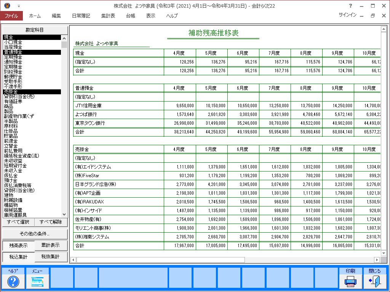Open the help question-mark icon
This screenshot has width=390, height=292.
pyautogui.click(x=13, y=282)
